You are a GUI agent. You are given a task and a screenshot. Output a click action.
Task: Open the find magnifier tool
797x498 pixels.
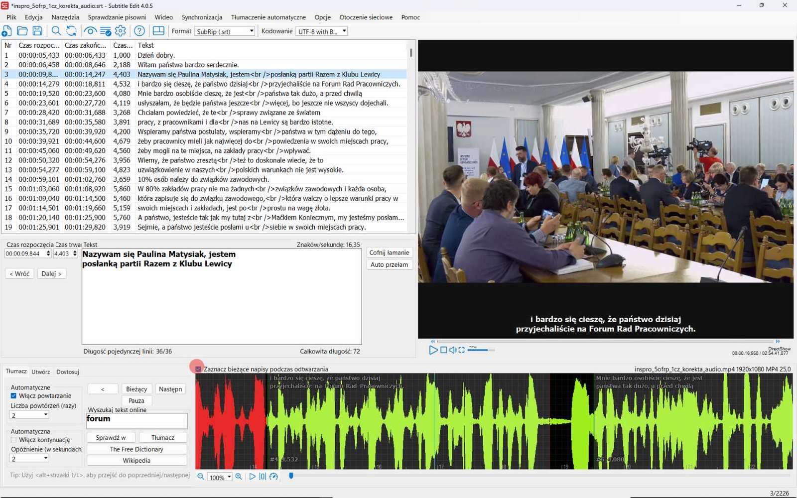pyautogui.click(x=56, y=31)
